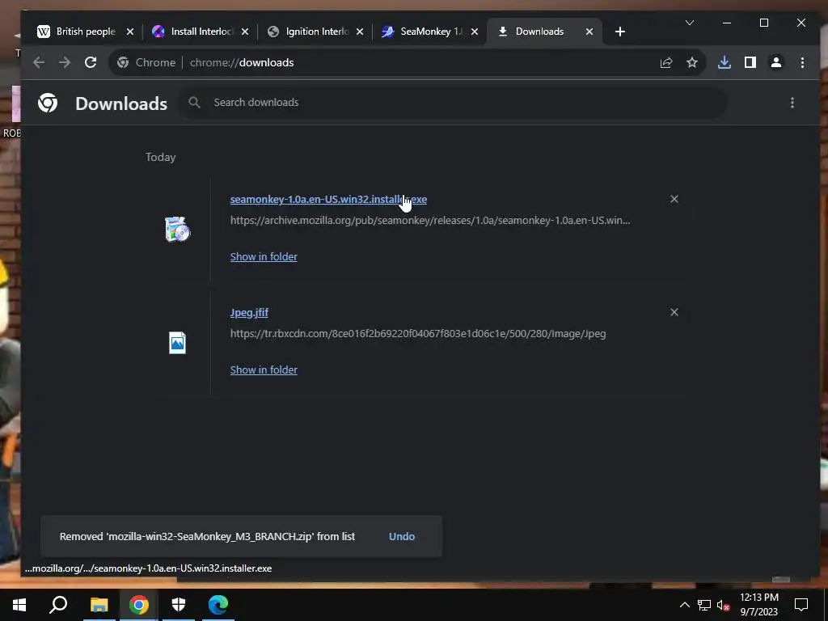Open the notification center icon
The image size is (828, 621).
801,605
